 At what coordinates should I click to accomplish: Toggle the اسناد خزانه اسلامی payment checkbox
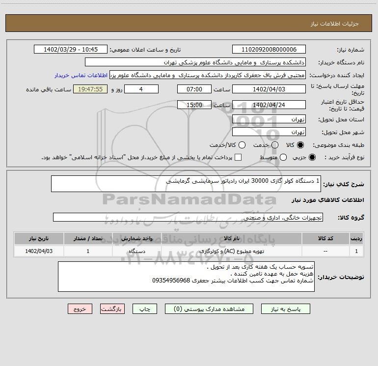point(238,157)
